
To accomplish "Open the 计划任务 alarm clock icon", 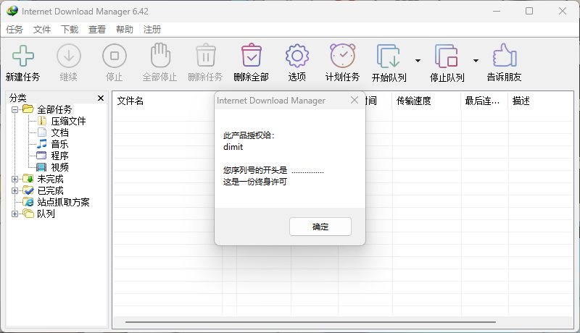I will pos(342,56).
